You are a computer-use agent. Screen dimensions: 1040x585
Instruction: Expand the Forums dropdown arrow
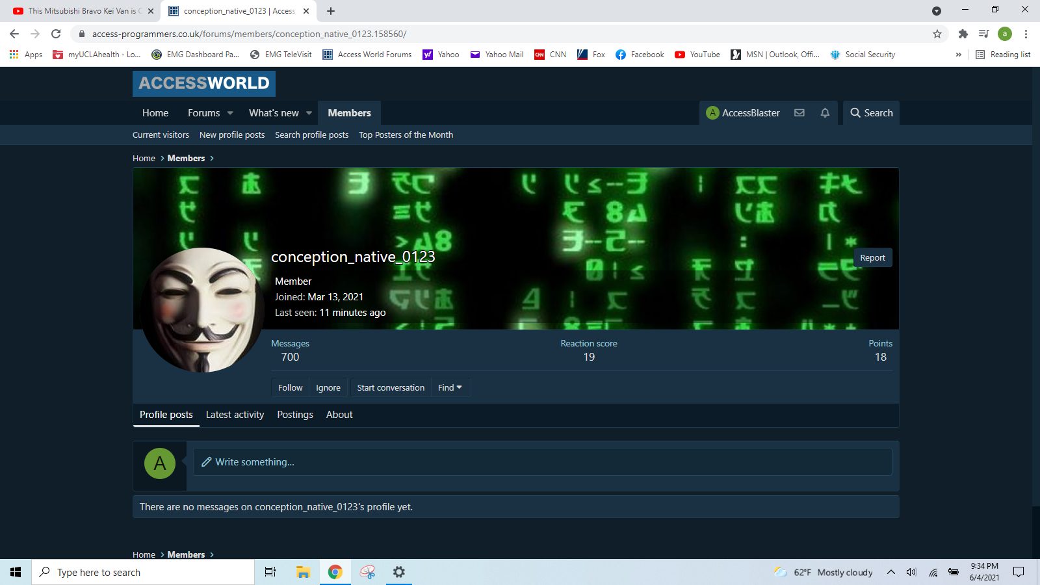(x=230, y=112)
